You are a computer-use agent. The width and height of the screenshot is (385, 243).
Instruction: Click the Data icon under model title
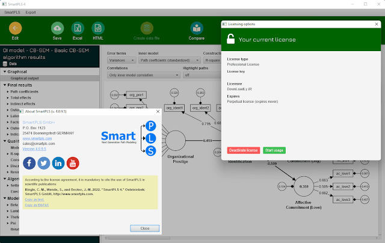coord(5,64)
